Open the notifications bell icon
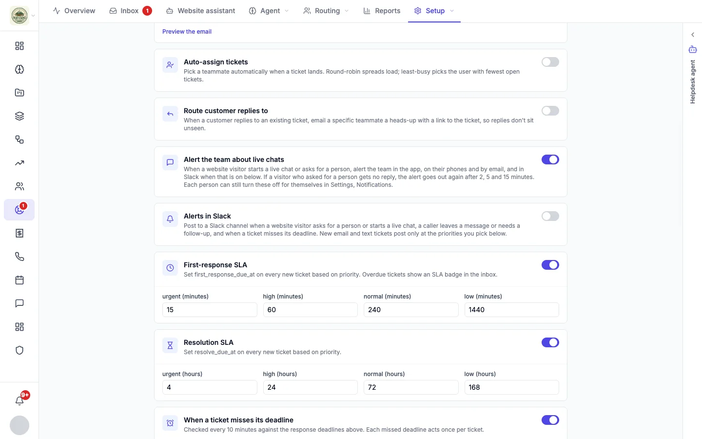Viewport: 702px width, 439px height. point(19,400)
